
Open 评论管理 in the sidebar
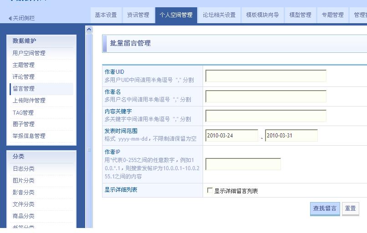23,77
